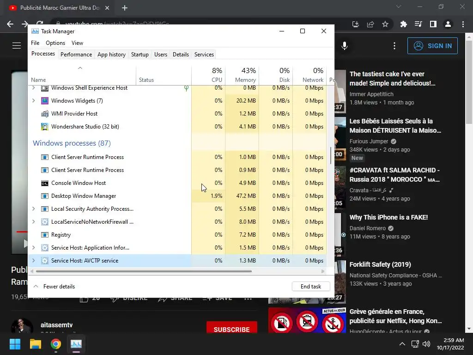The width and height of the screenshot is (473, 355).
Task: Toggle Chrome side panel
Action: [433, 24]
